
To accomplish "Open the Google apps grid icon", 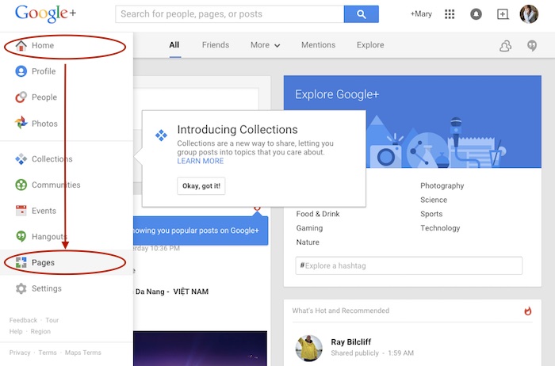I will coord(450,14).
